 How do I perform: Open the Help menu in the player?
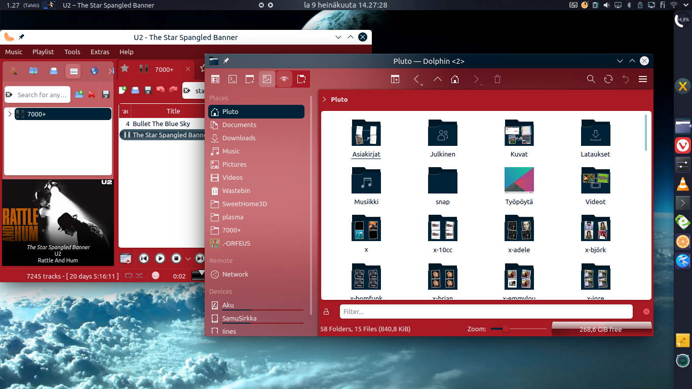pos(127,52)
